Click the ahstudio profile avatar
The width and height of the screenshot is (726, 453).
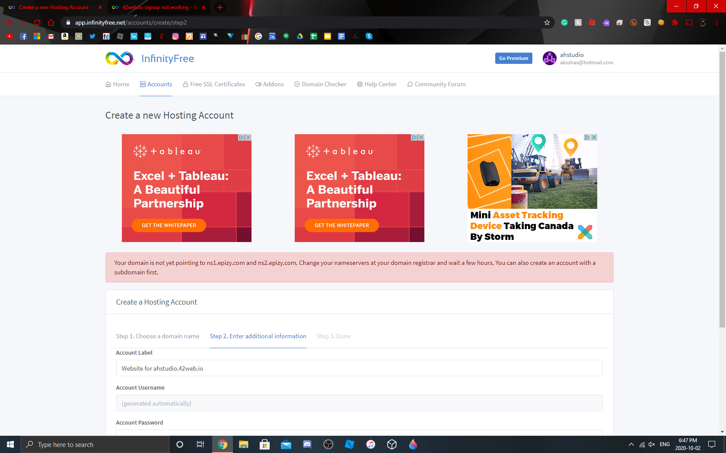coord(549,58)
